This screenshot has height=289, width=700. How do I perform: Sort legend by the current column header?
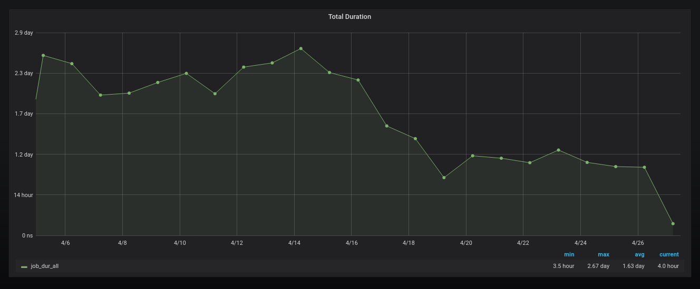[669, 254]
